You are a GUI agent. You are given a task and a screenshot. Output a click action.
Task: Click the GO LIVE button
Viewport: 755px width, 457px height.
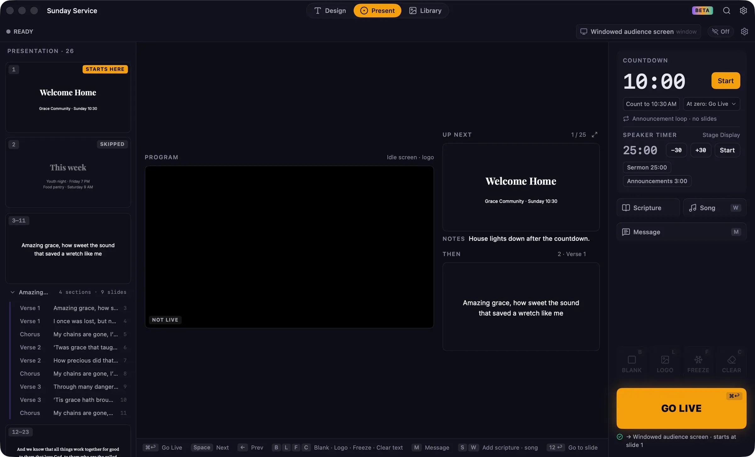pos(681,408)
